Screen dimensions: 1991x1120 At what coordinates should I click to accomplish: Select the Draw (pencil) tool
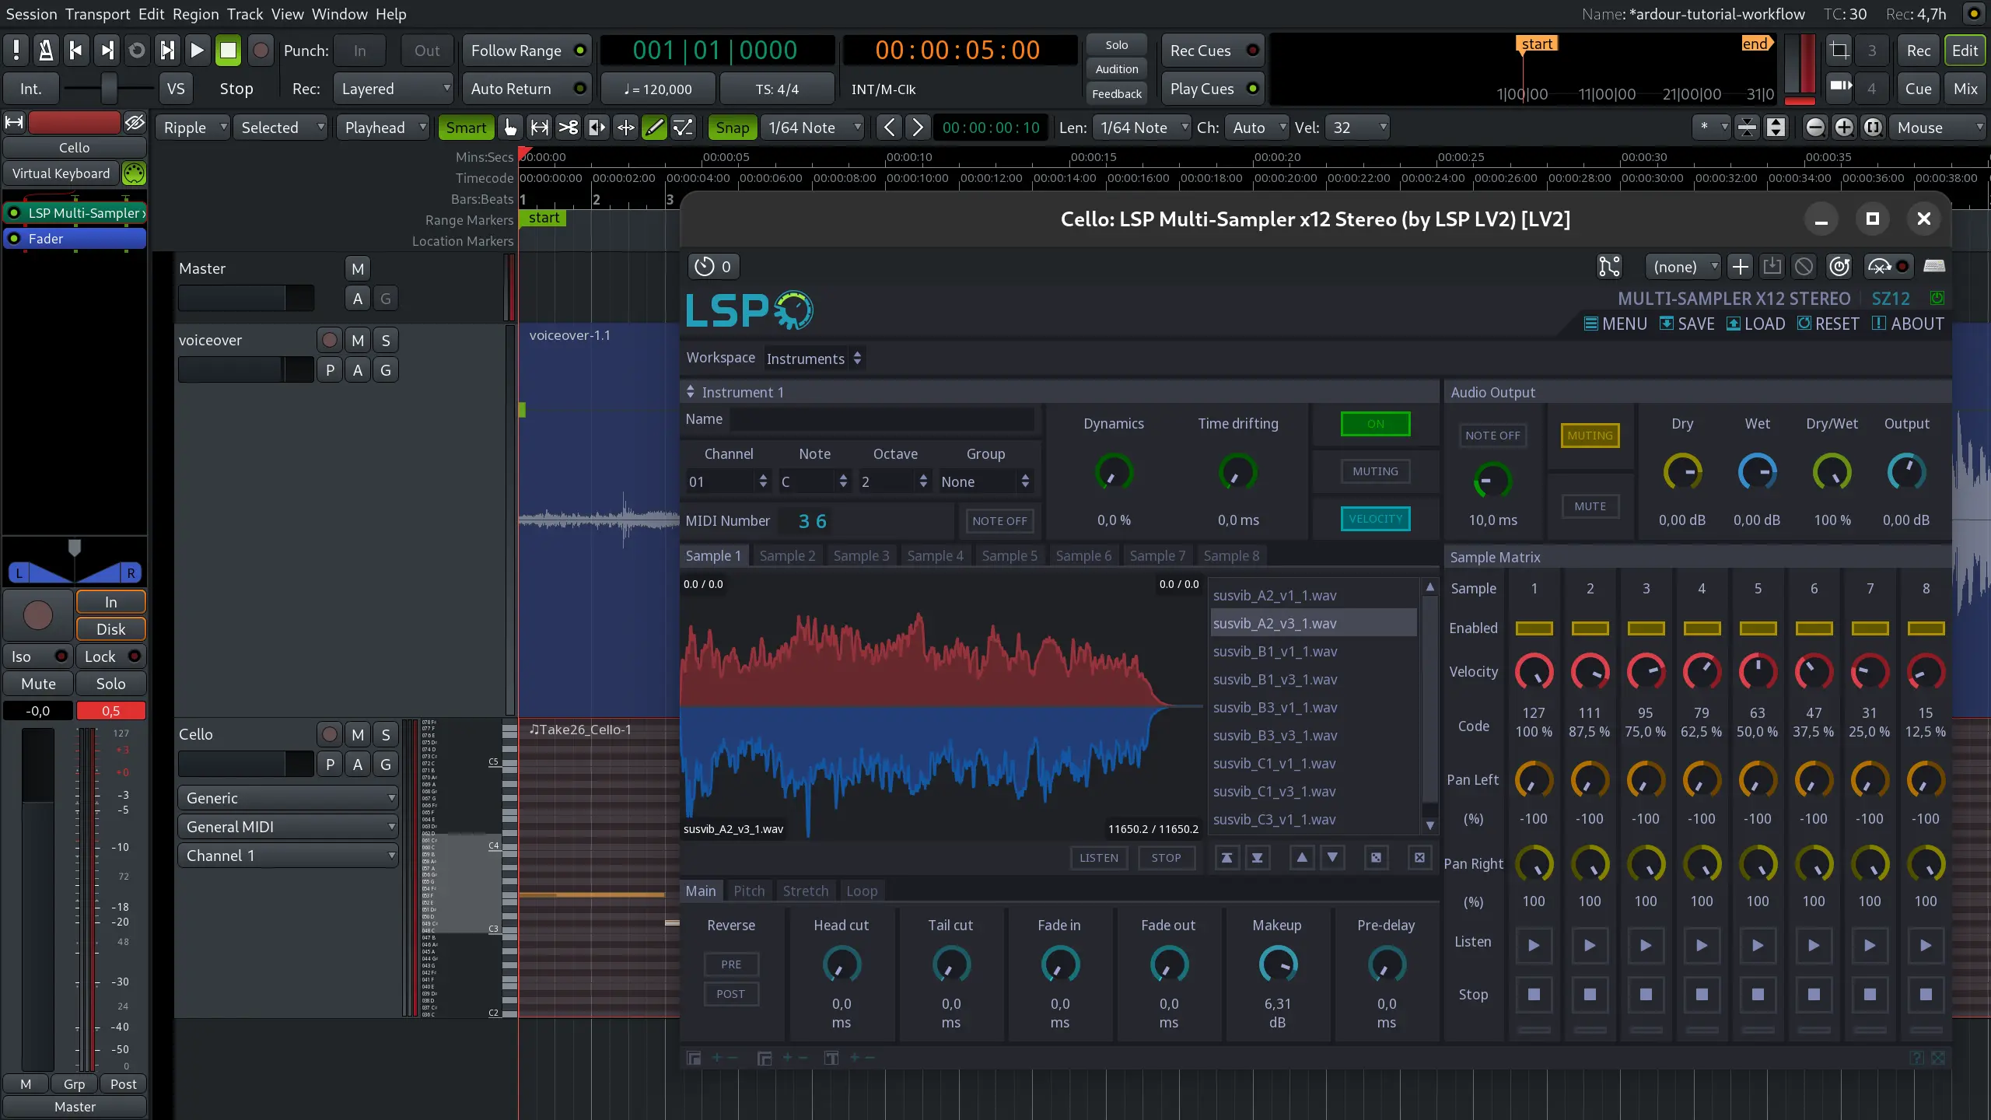coord(654,128)
